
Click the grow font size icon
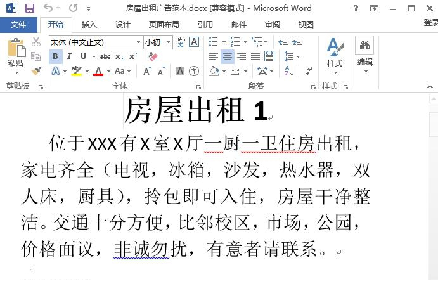[x=147, y=71]
